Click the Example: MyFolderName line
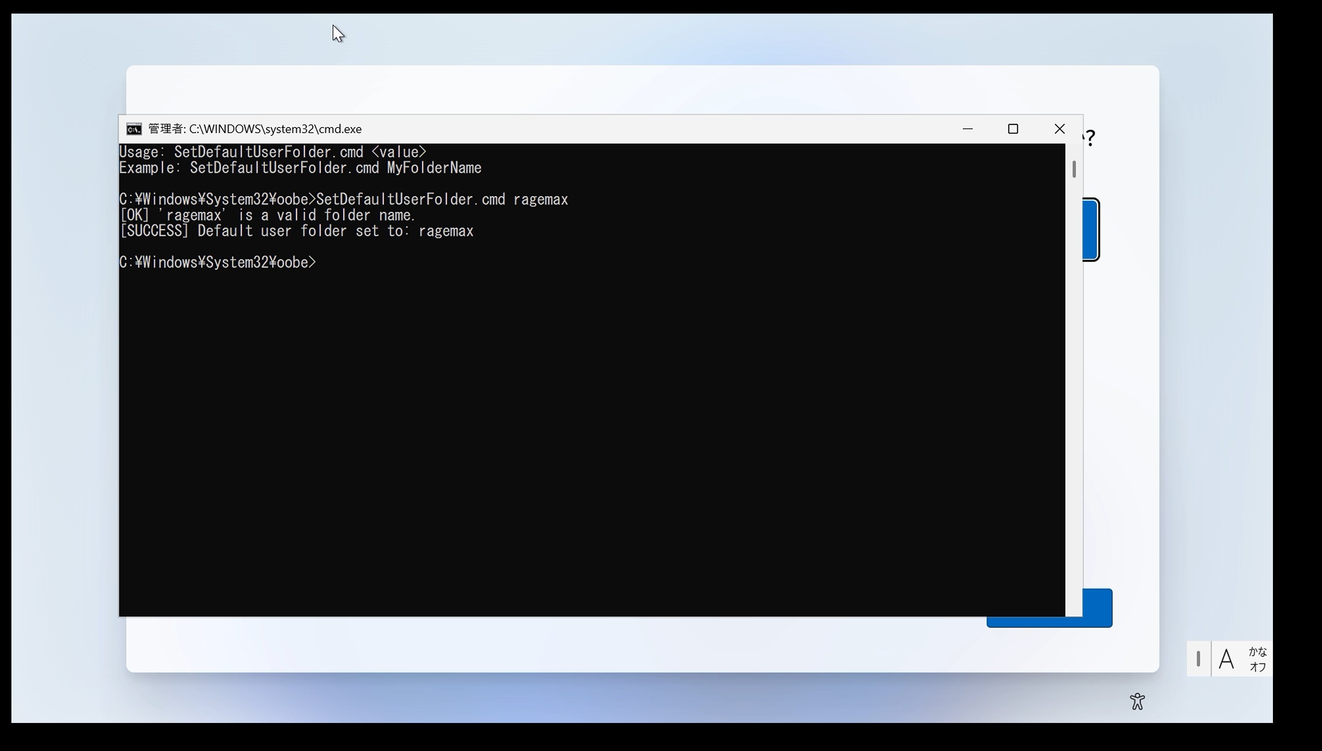Image resolution: width=1322 pixels, height=751 pixels. (300, 168)
